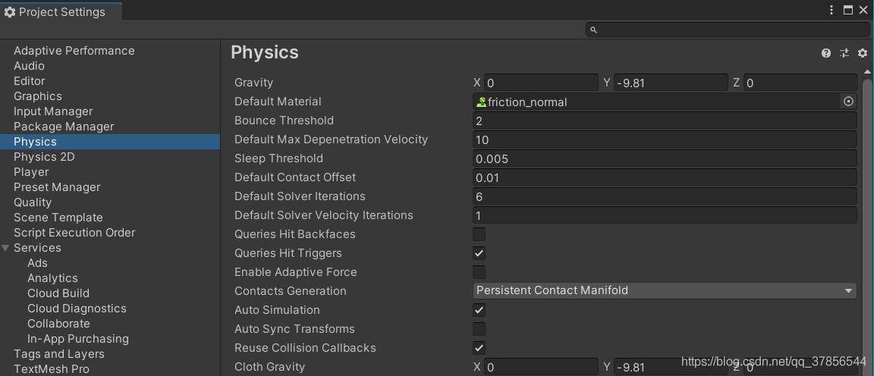
Task: Open the Contacts Generation dropdown
Action: pos(664,291)
